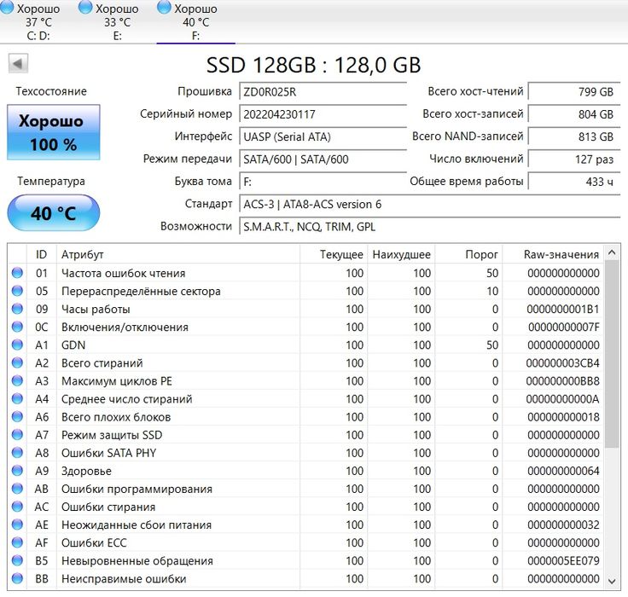Click status icon for attribute AF Ошибки ECC
Screen dimensions: 628x597
point(17,542)
